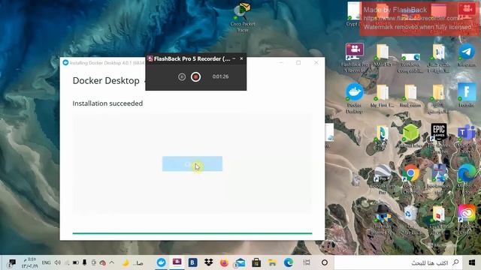Minimize the FlashBack Pro 5 Recorder window
The height and width of the screenshot is (270, 481).
pyautogui.click(x=234, y=58)
